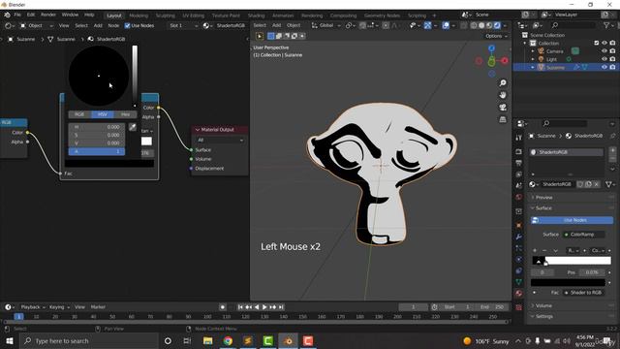The height and width of the screenshot is (349, 620).
Task: Select the Hex tab in the color picker
Action: point(125,114)
